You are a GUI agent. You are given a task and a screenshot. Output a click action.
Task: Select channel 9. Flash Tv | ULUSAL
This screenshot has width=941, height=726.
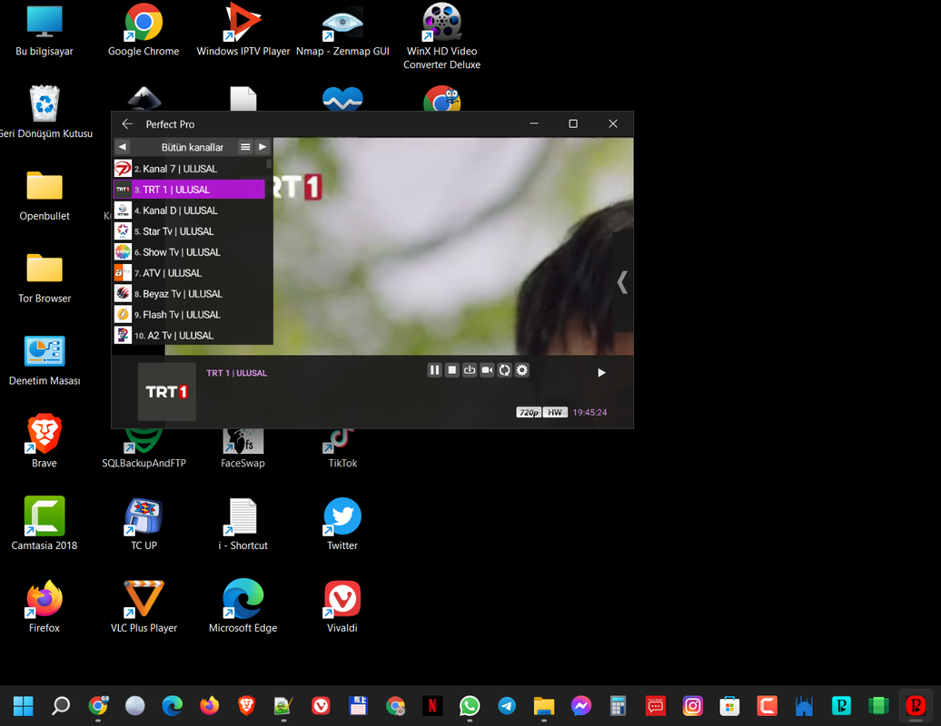click(190, 315)
